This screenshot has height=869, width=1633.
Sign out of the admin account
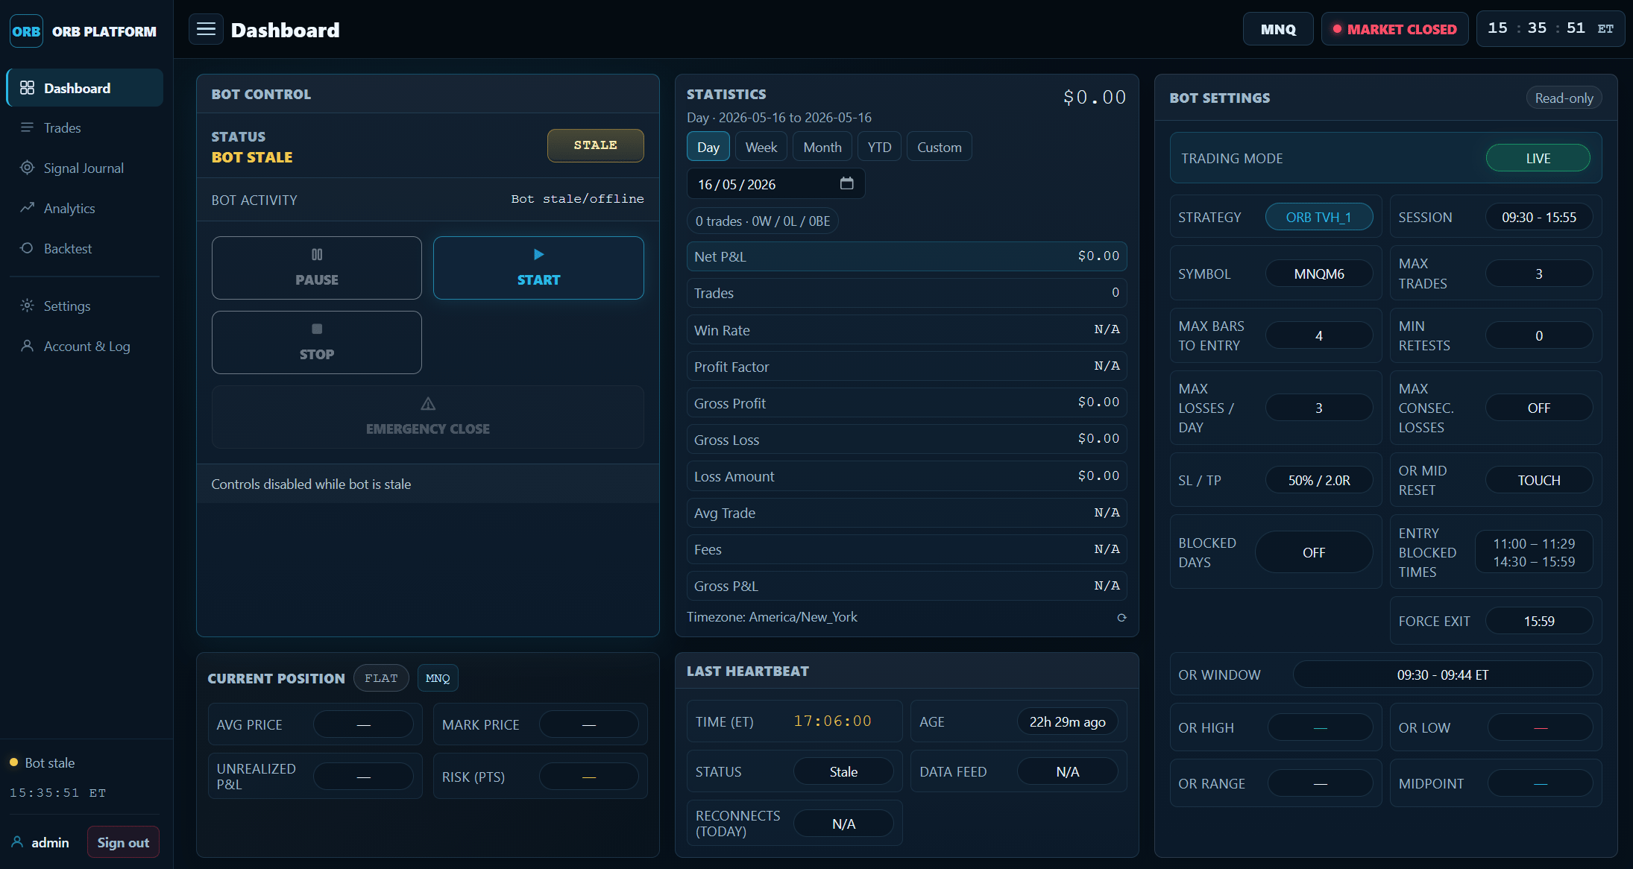123,842
